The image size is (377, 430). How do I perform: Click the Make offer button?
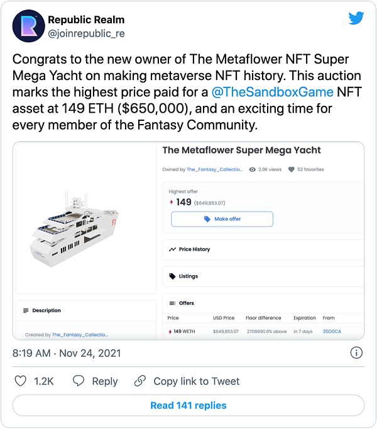(222, 219)
